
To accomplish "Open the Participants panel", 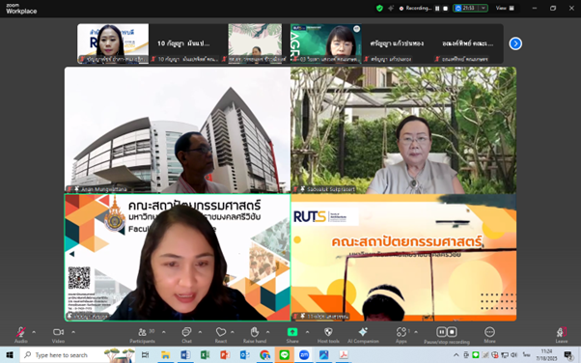I will (x=142, y=332).
